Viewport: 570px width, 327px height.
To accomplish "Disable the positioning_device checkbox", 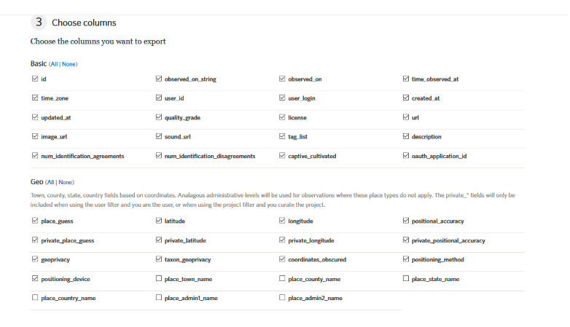I will point(35,278).
